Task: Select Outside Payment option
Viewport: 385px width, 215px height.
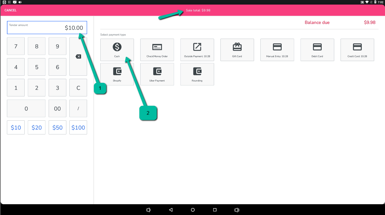Action: 197,50
